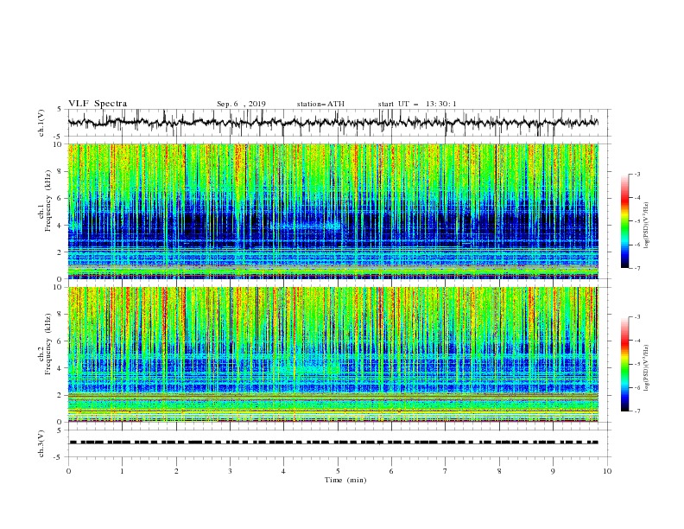Click the "10" end tick on time axis
The height and width of the screenshot is (529, 684).
tap(607, 471)
